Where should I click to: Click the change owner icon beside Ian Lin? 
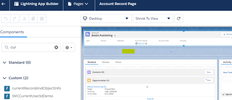coord(146,43)
